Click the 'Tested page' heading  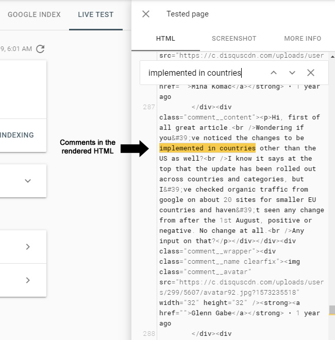pos(188,14)
